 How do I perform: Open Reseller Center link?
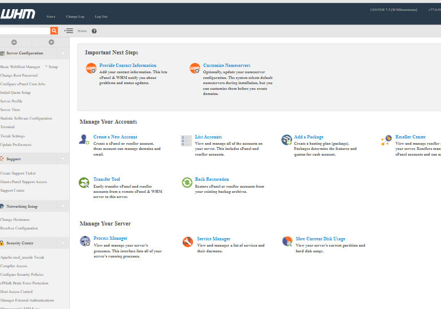(410, 137)
